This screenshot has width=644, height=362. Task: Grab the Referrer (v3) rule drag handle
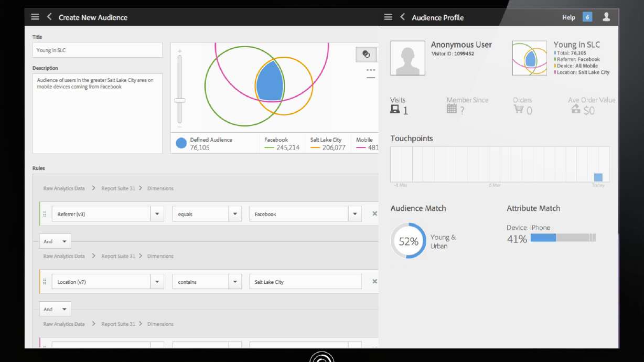coord(45,214)
